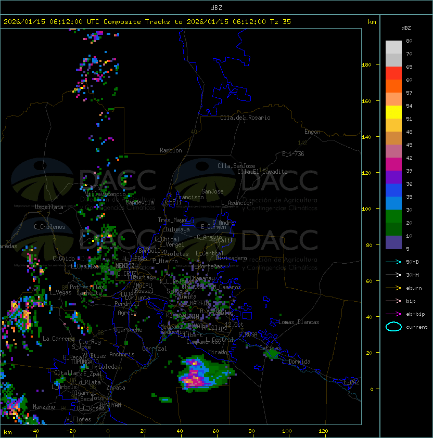
Task: Click the dBZ title at top
Action: [216, 7]
